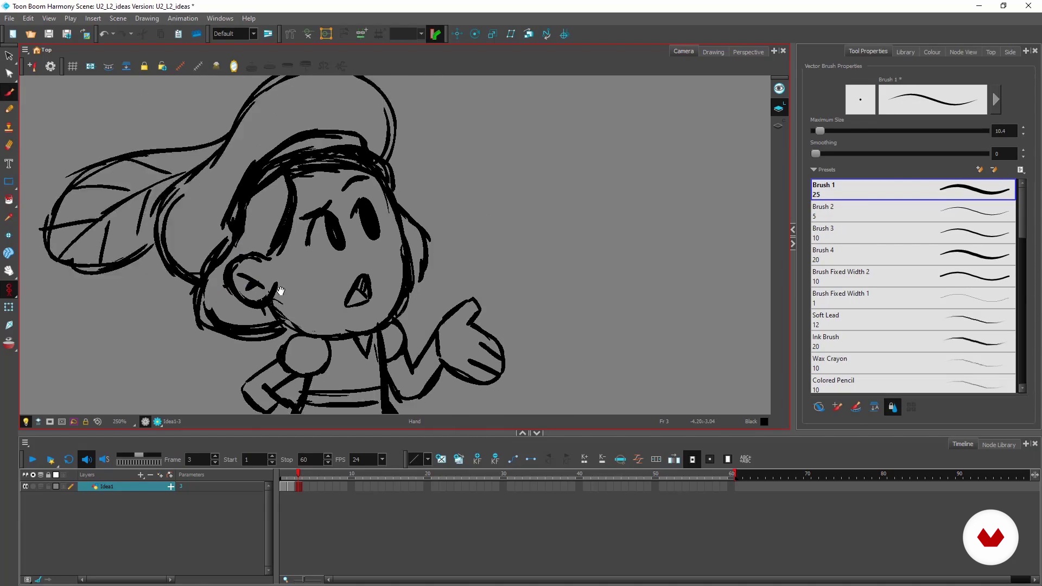
Task: Toggle the Draw Behind icon in Tool Properties
Action: click(x=819, y=407)
